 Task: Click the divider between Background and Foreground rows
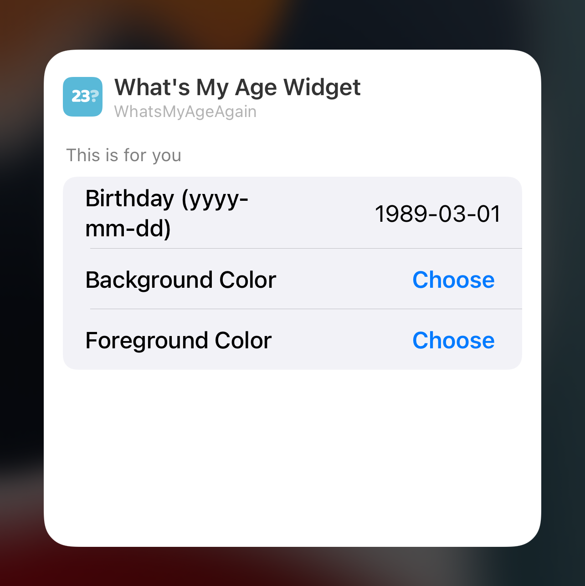point(306,309)
